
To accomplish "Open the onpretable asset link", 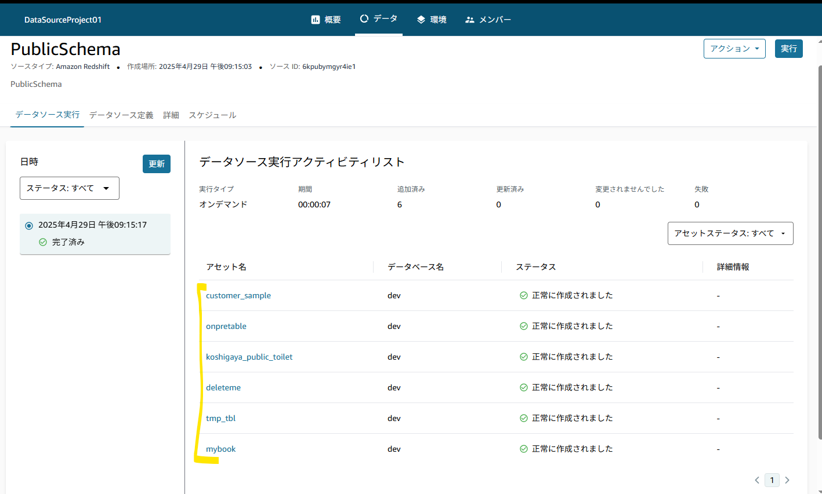I will [x=226, y=326].
